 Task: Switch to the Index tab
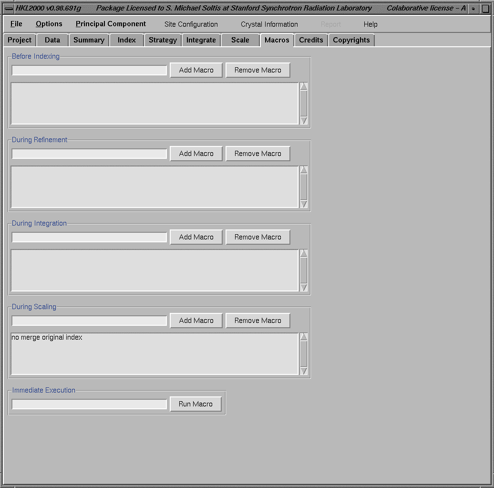pyautogui.click(x=127, y=40)
